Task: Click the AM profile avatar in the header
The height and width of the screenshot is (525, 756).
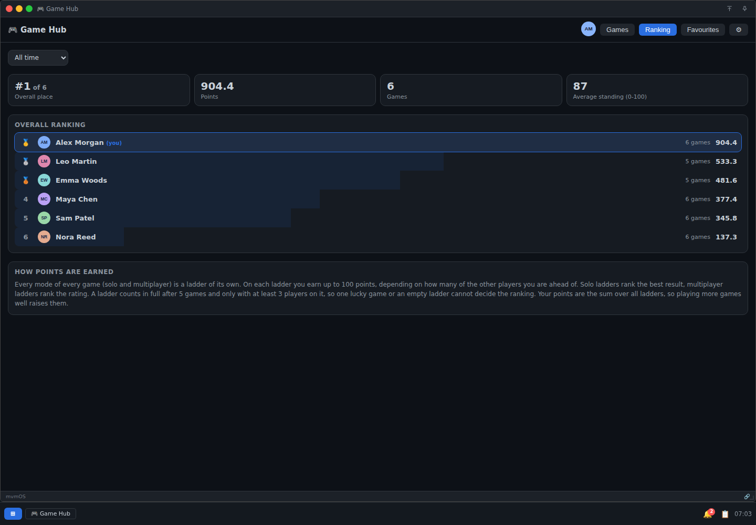Action: point(589,29)
